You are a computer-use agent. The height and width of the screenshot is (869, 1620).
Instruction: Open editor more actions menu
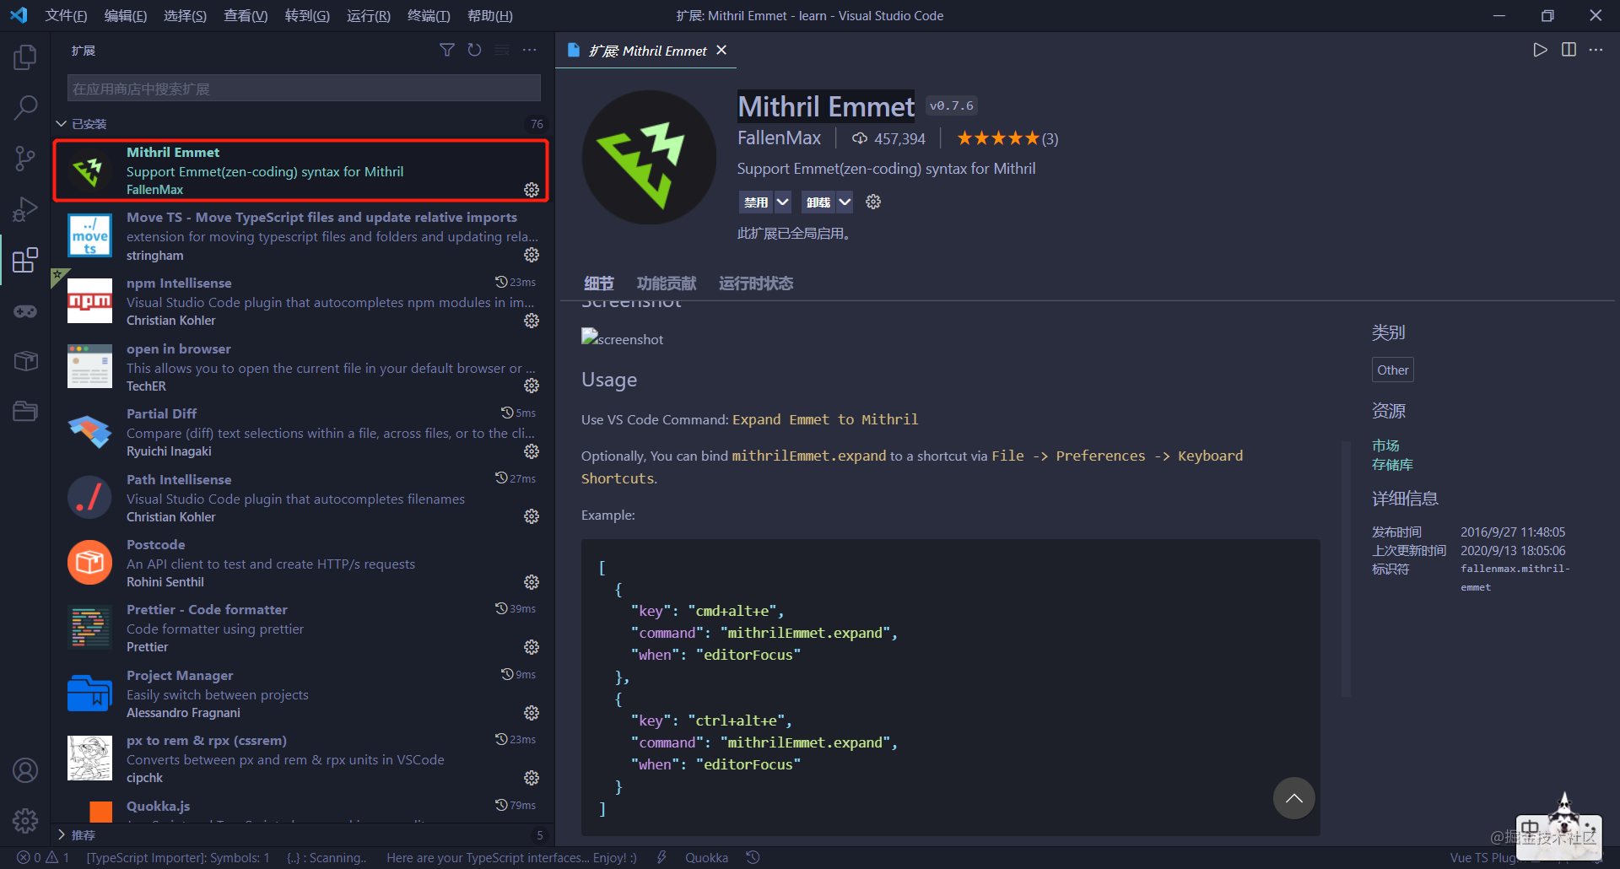pos(1596,50)
